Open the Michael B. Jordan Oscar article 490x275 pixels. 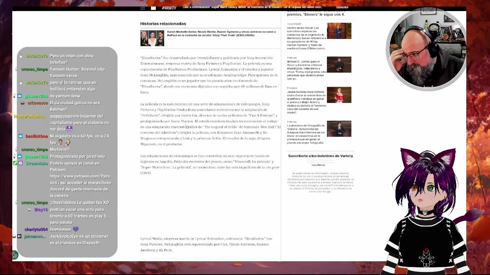(x=306, y=70)
